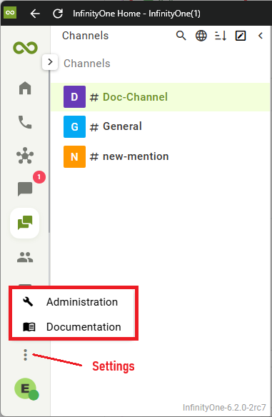The image size is (272, 417).
Task: Click the user avatar E
Action: tap(25, 388)
